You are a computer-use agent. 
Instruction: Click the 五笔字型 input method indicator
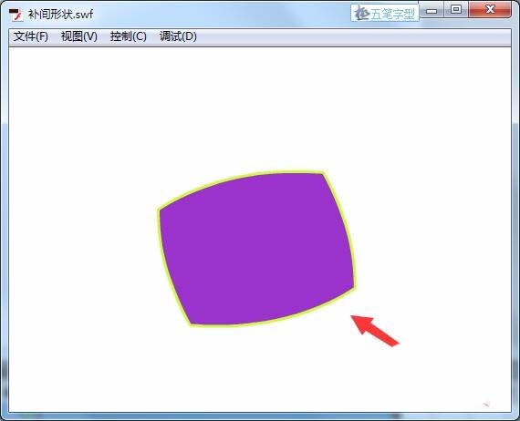(385, 14)
